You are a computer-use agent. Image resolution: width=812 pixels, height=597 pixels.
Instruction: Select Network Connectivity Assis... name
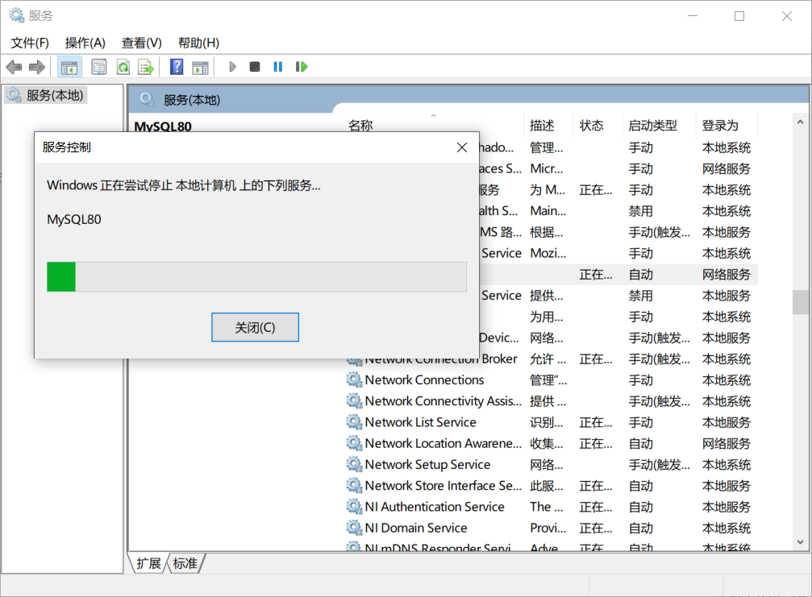pos(443,401)
